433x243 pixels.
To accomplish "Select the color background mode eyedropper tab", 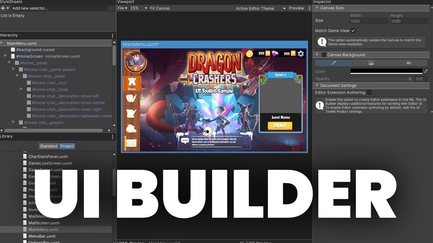I will click(334, 63).
